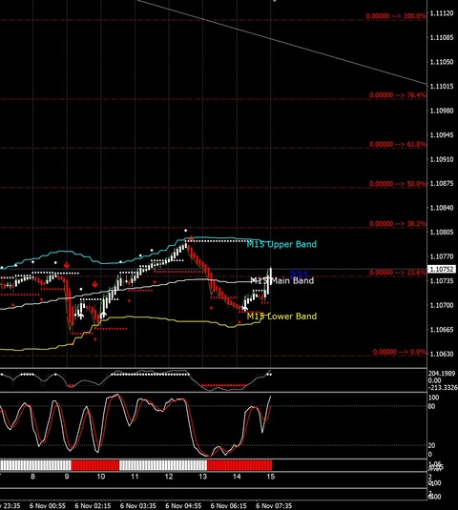Click the 1.10805 price scale value

pos(442,233)
